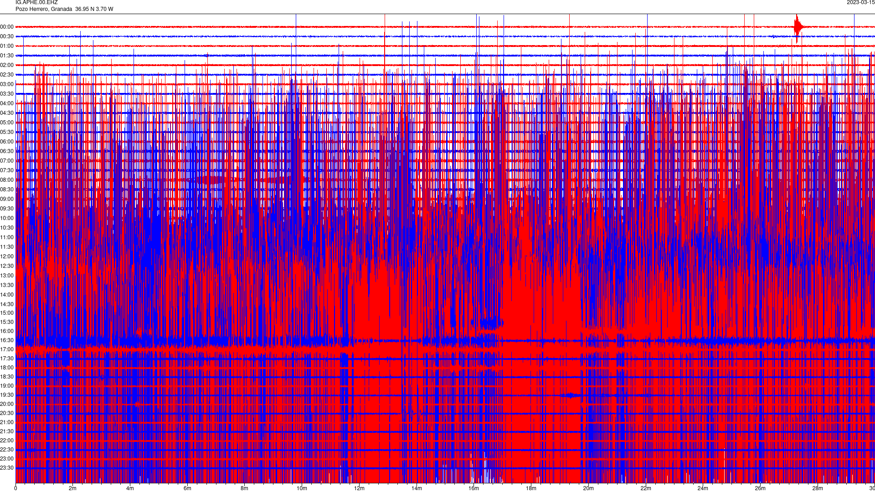Click the date label 2023-03-15
Screen dimensions: 875x492
[x=860, y=2]
